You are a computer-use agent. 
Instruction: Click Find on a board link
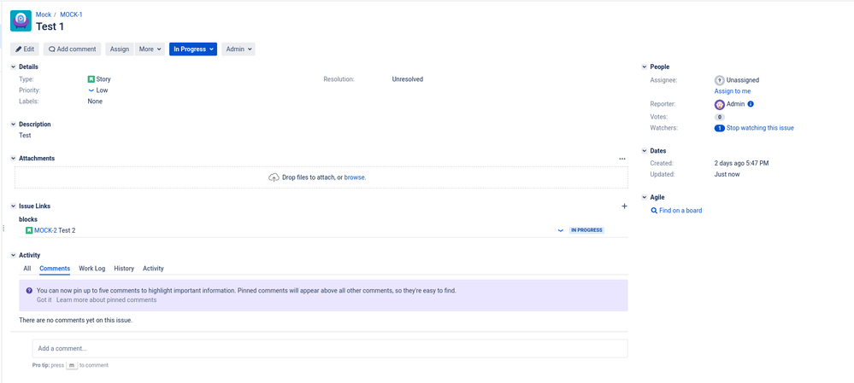[680, 211]
